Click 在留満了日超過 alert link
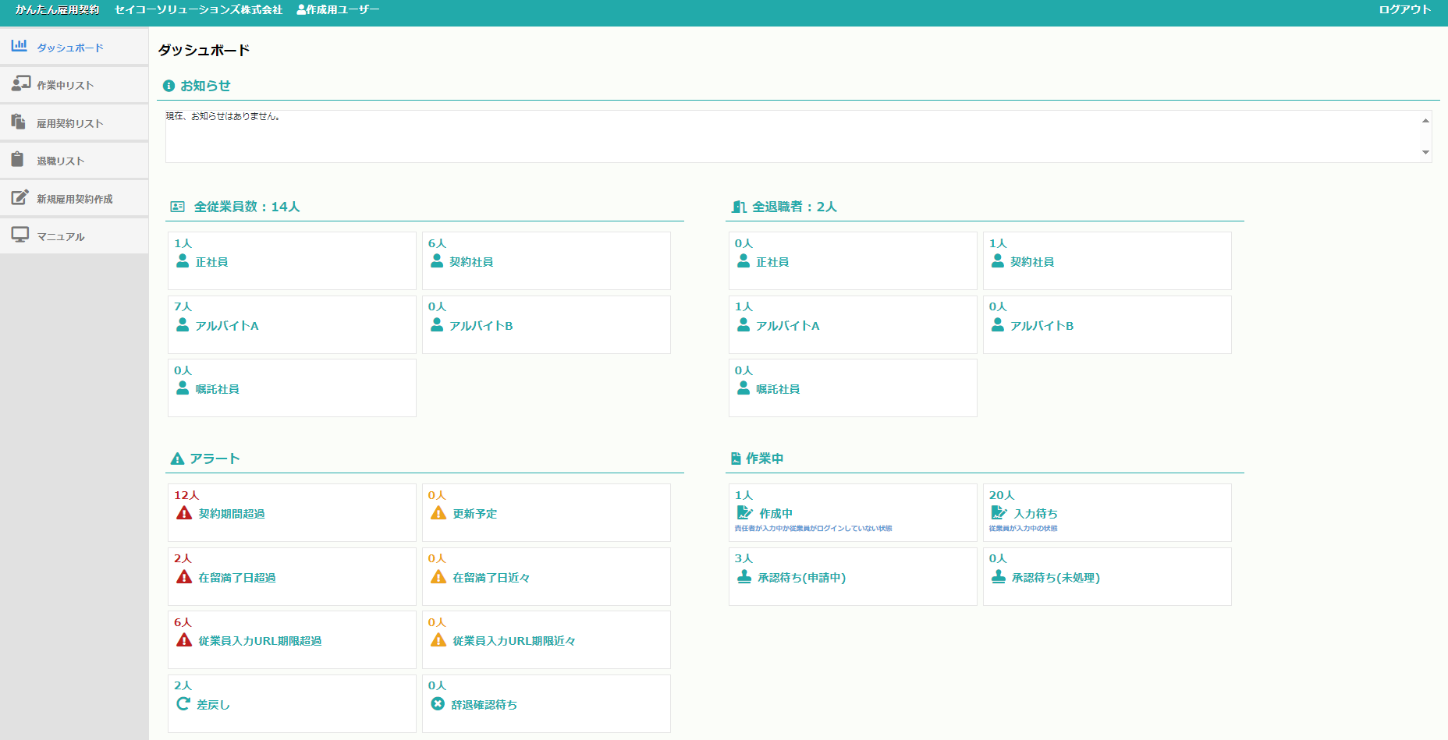This screenshot has width=1448, height=740. pos(236,578)
